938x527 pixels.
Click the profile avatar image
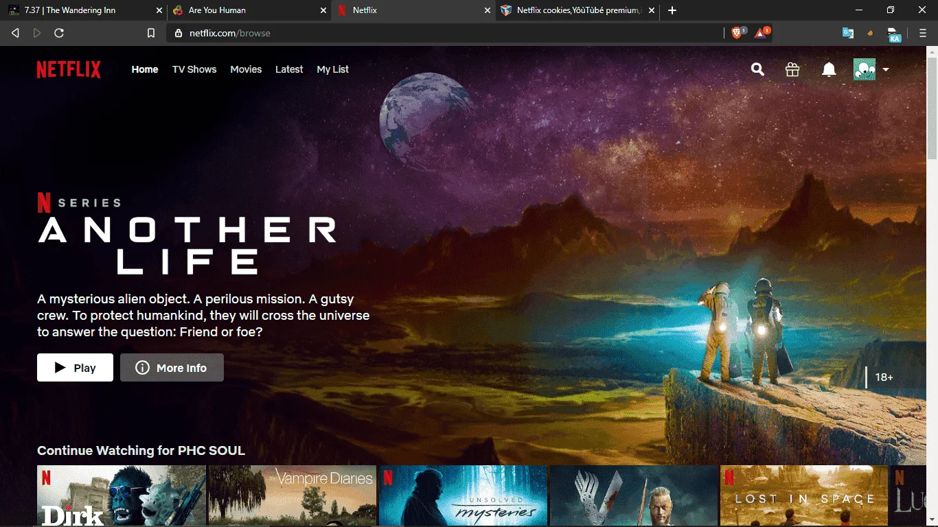coord(865,69)
